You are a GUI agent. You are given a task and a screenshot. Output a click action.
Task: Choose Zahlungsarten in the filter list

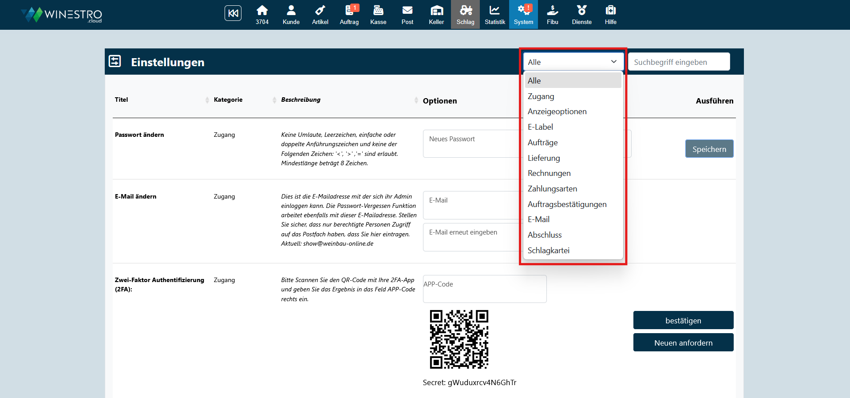pos(552,189)
